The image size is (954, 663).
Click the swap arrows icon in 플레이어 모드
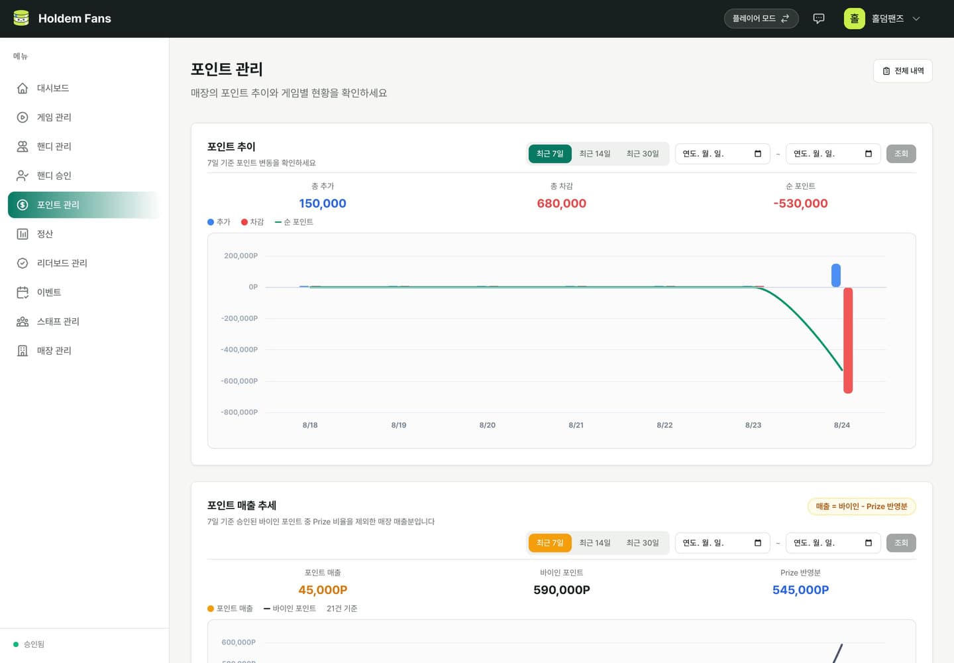[x=785, y=19]
